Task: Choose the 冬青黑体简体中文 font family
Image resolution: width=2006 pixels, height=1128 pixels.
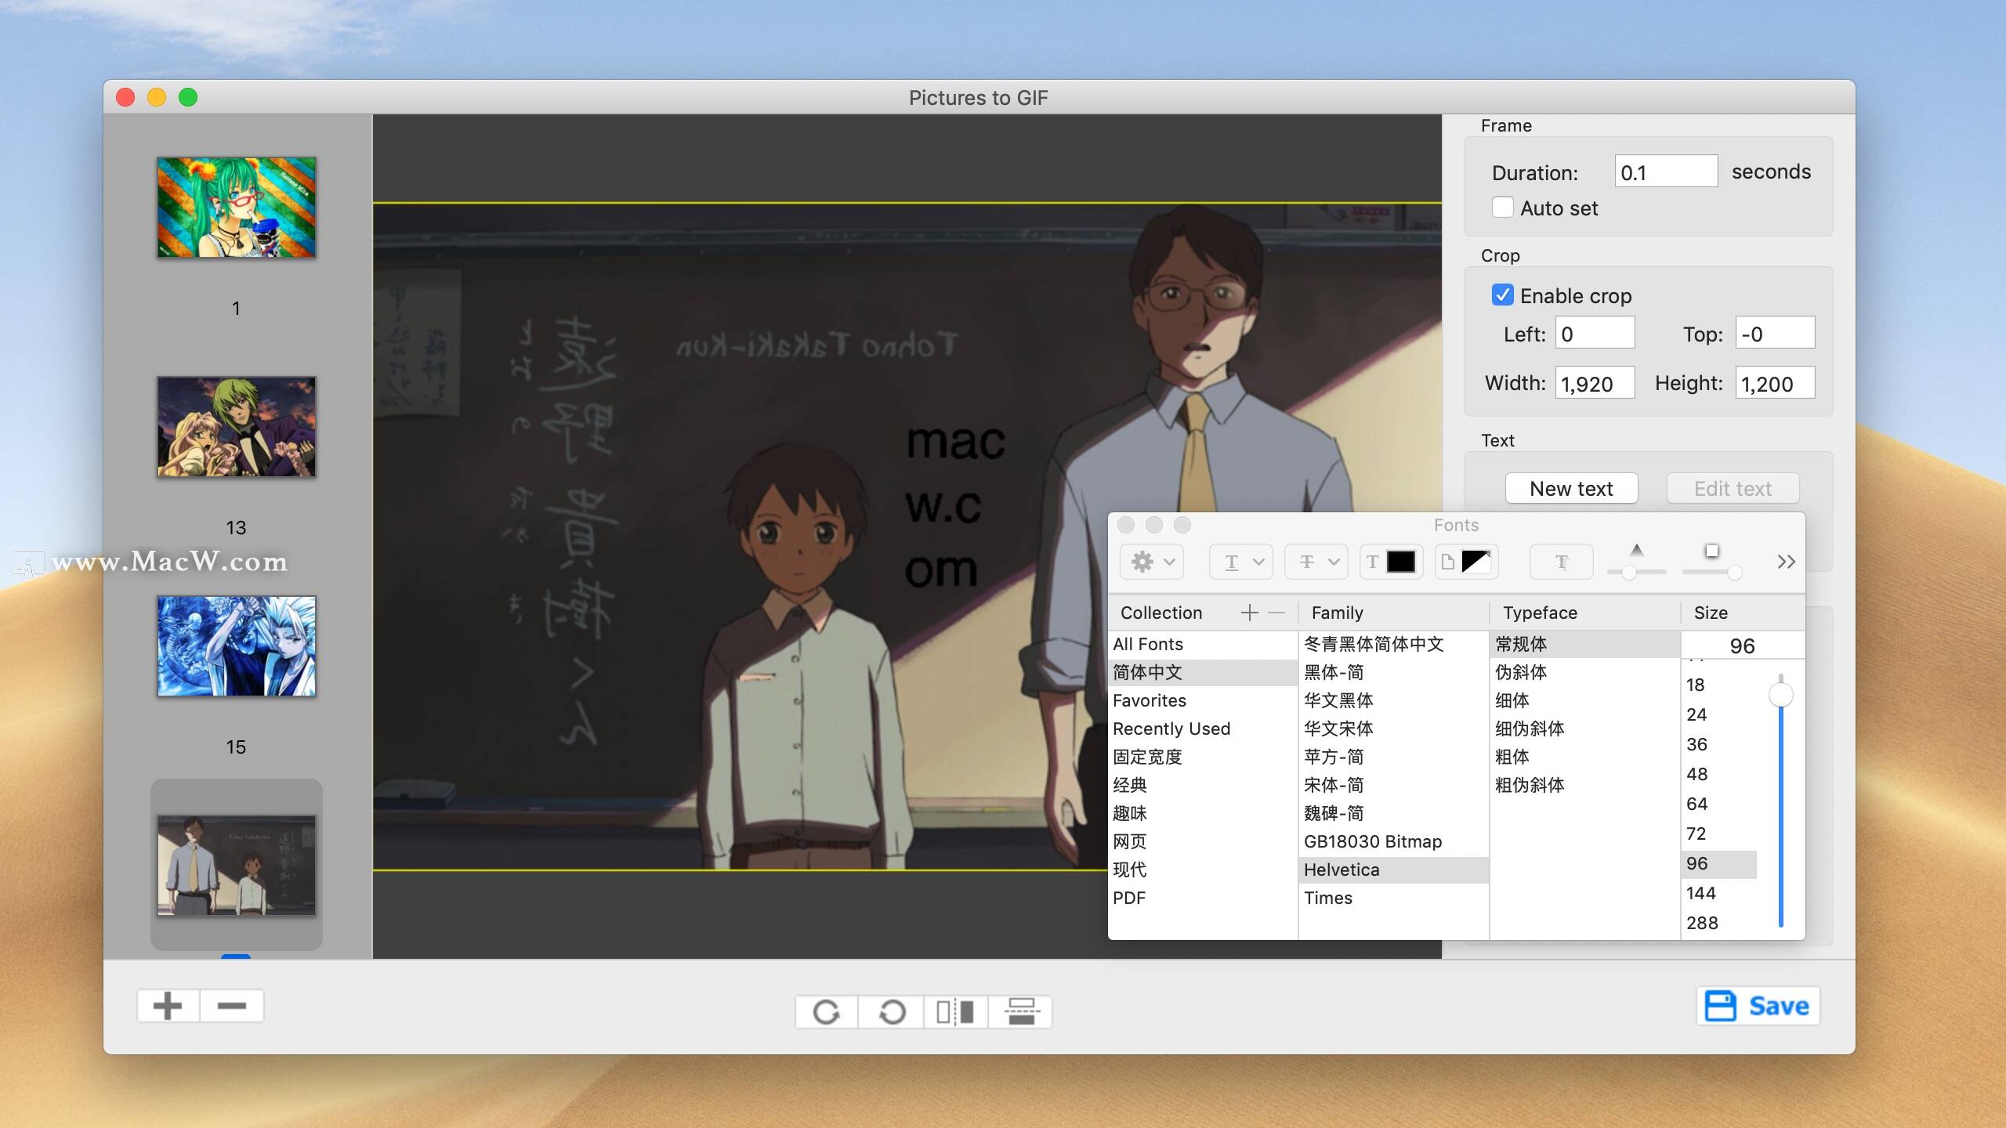Action: tap(1393, 644)
